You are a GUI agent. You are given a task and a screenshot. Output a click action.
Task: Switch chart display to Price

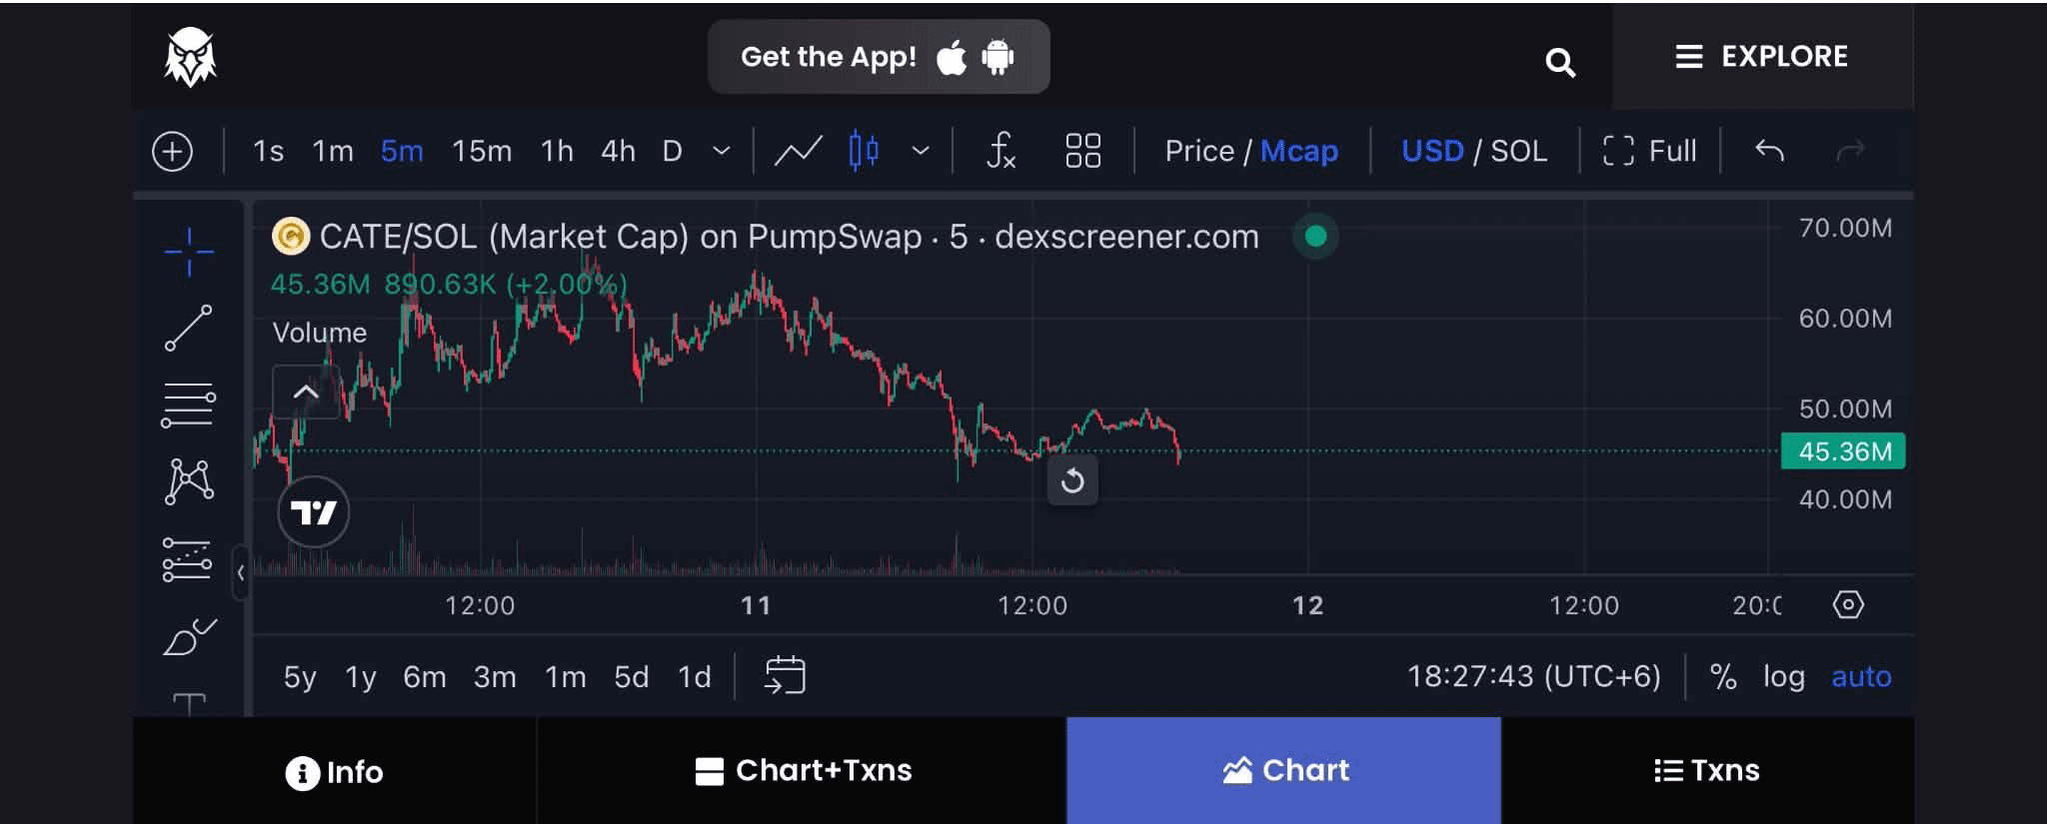click(1198, 151)
